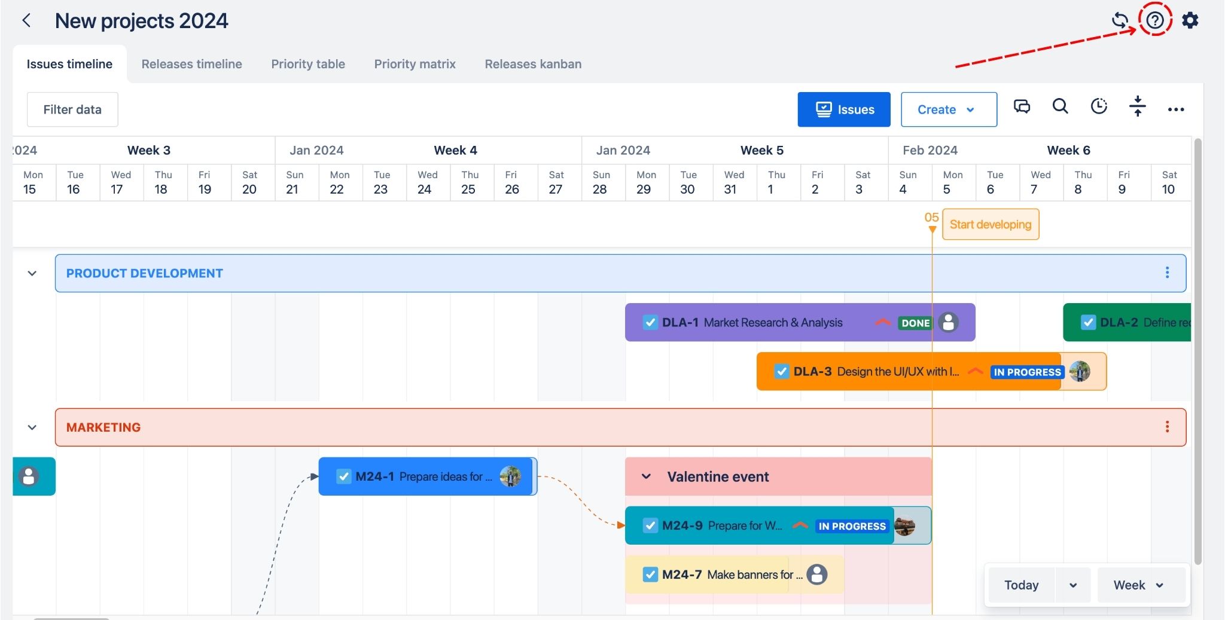Click the collapse rows vertical icon
This screenshot has width=1225, height=620.
click(1137, 107)
